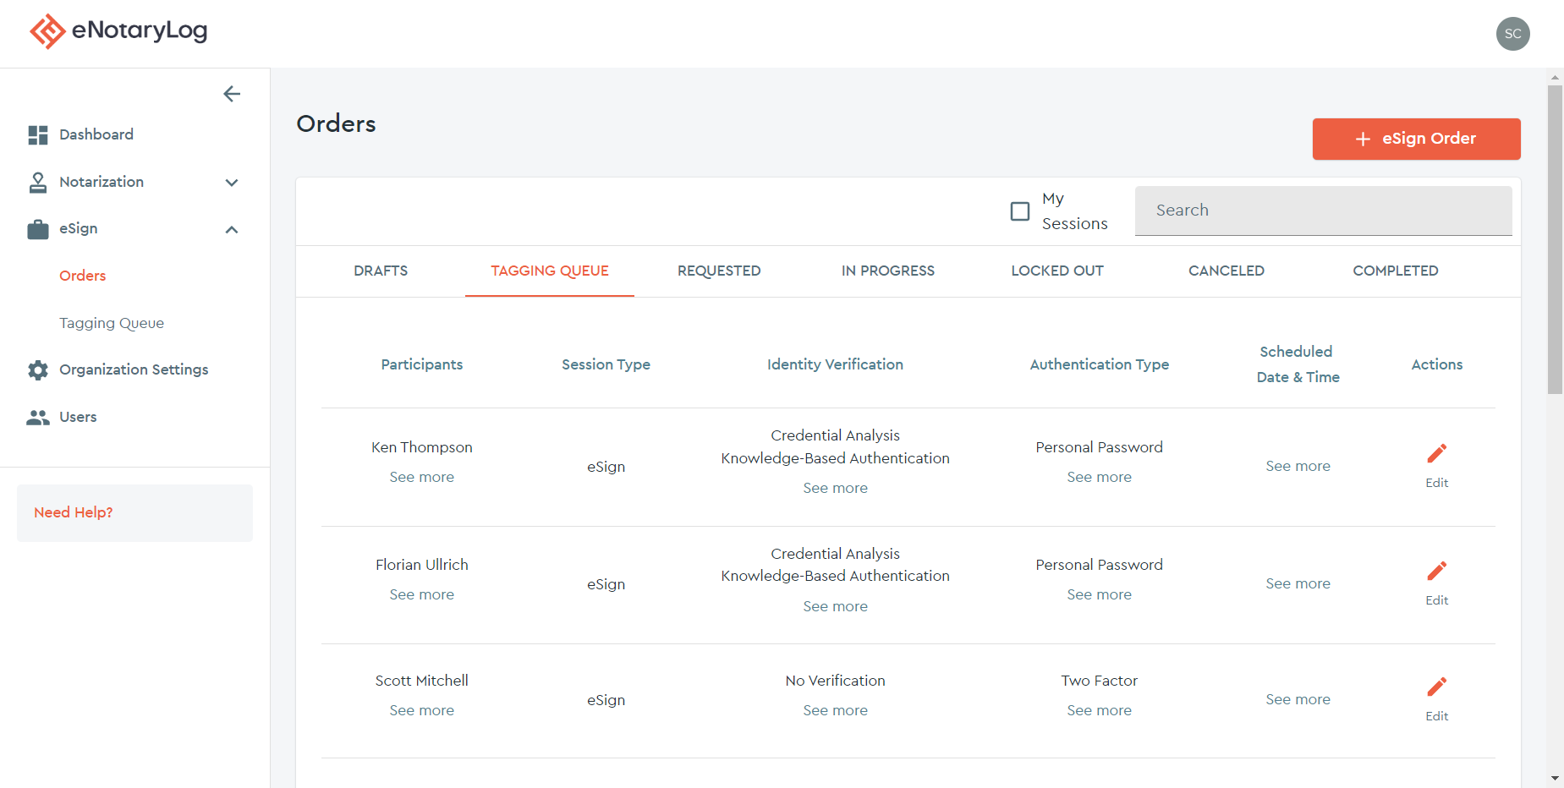Edit Florian Ullrich's order with pencil icon
Viewport: 1564px width, 788px height.
click(x=1436, y=572)
